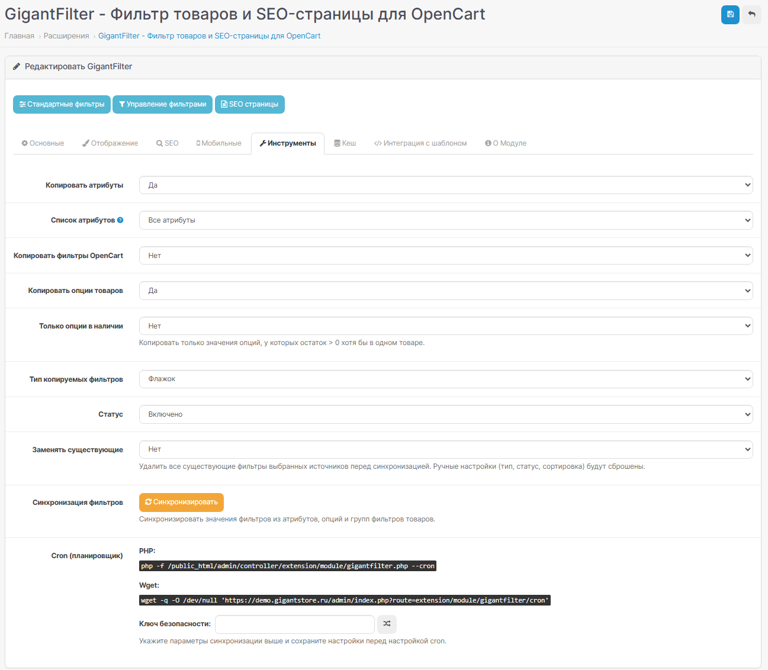This screenshot has width=768, height=670.
Task: Click the Главная breadcrumb link
Action: pyautogui.click(x=20, y=36)
